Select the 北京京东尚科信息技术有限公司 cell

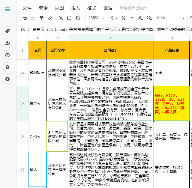[x=57, y=103]
